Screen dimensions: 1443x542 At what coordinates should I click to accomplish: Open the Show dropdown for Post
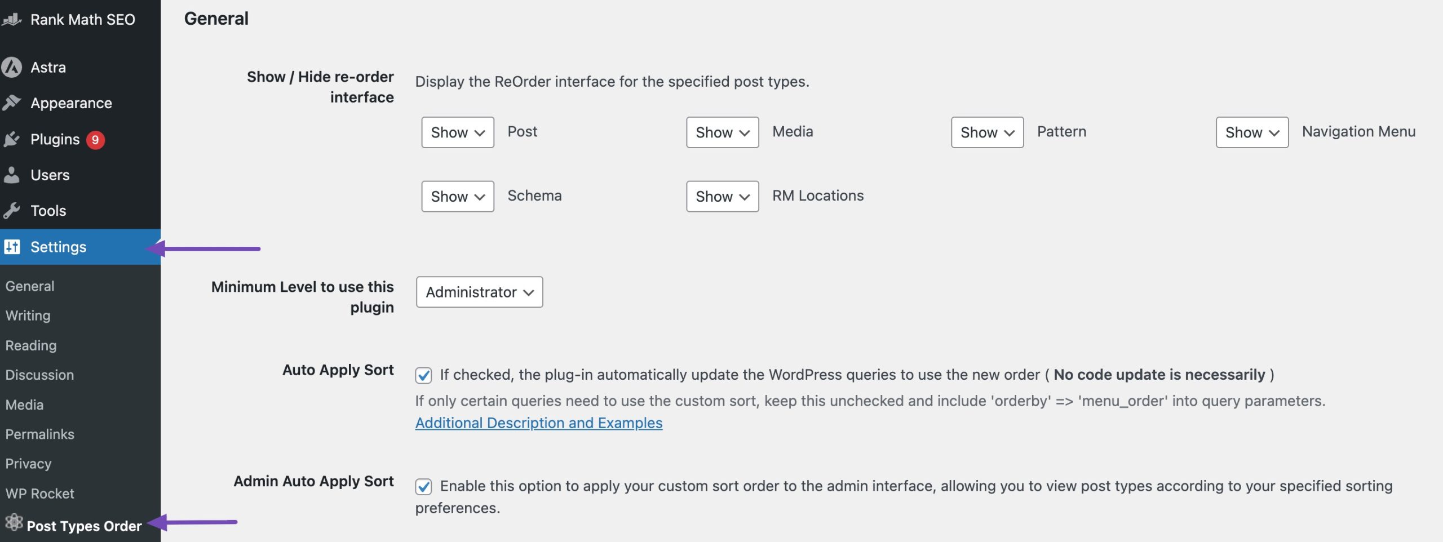point(458,132)
